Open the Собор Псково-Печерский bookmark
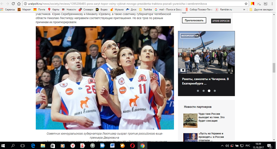This screenshot has width=277, height=149. (199, 9)
